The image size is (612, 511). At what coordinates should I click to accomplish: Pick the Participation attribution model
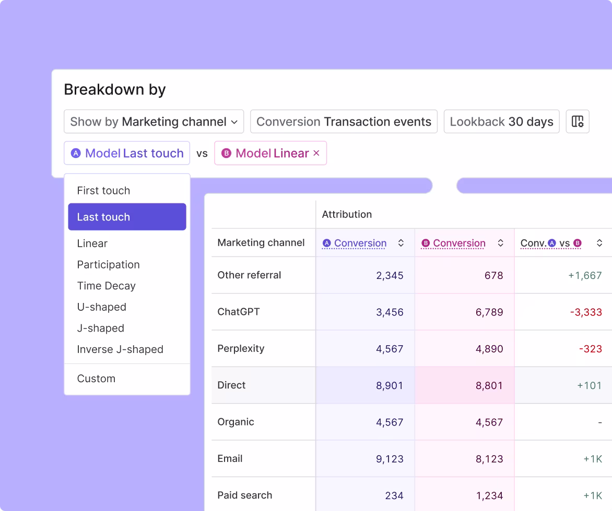[x=108, y=265]
